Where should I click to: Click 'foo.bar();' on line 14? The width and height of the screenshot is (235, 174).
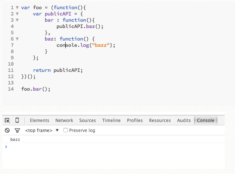tap(36, 89)
